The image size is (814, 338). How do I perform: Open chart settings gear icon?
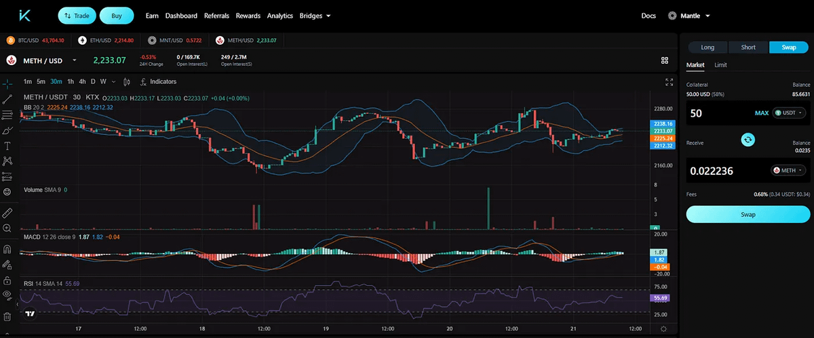tap(663, 329)
